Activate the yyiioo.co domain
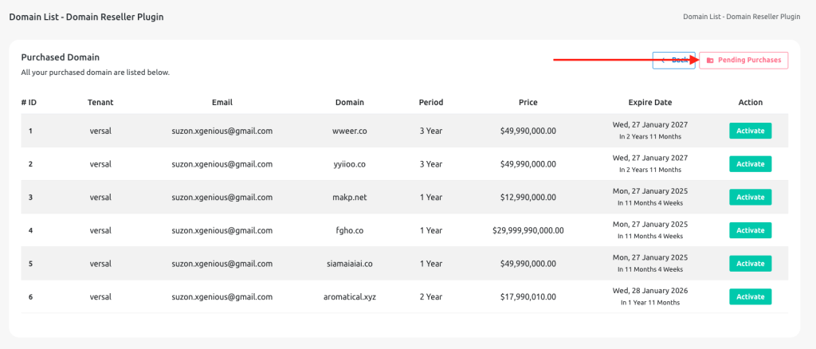 (750, 164)
